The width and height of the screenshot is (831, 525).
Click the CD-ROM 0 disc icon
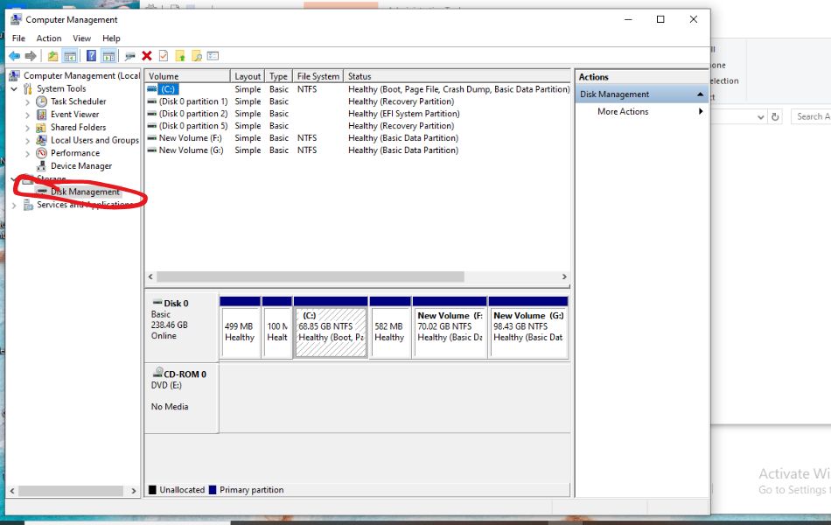[157, 374]
